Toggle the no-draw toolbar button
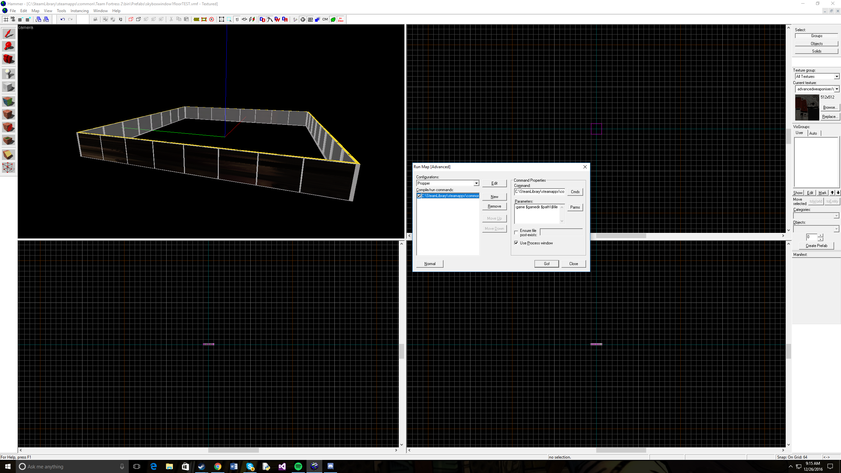Viewport: 841px width, 473px height. [341, 19]
